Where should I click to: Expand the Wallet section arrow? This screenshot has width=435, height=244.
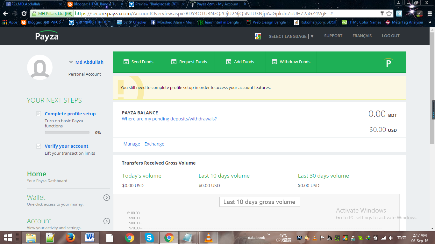point(107,198)
